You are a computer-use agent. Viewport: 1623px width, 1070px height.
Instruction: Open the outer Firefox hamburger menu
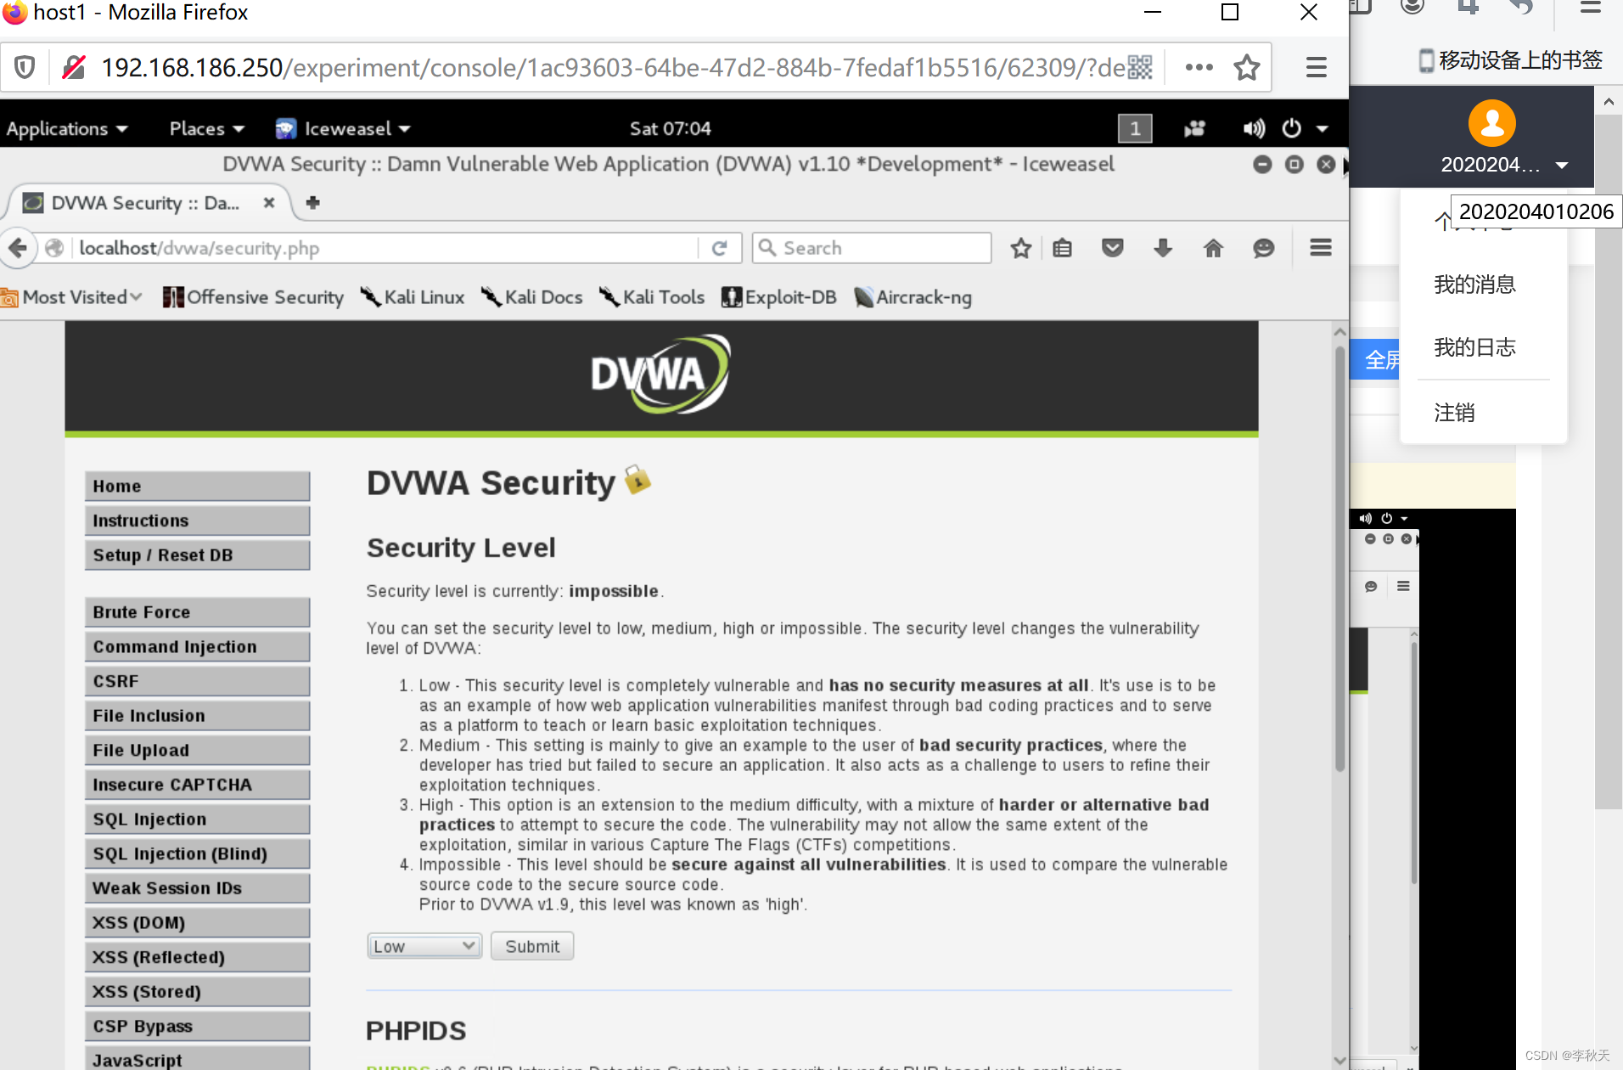(1316, 67)
